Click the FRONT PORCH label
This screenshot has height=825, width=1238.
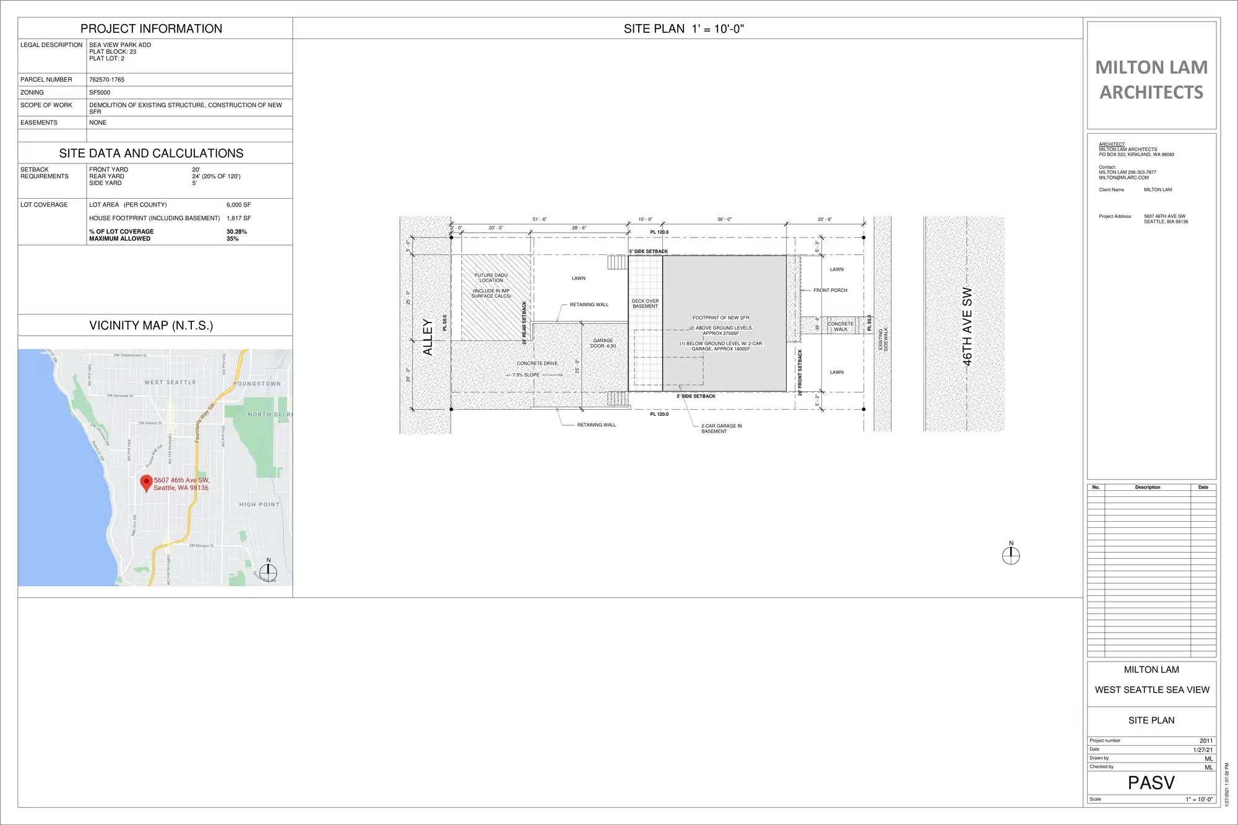pos(830,290)
